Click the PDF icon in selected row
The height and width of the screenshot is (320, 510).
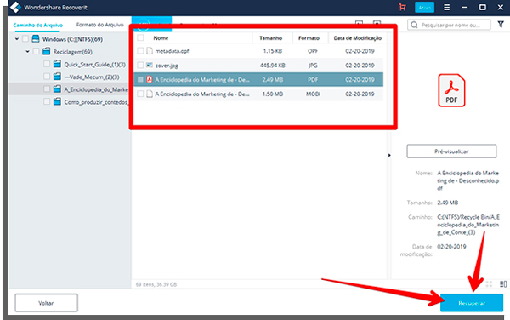click(150, 79)
